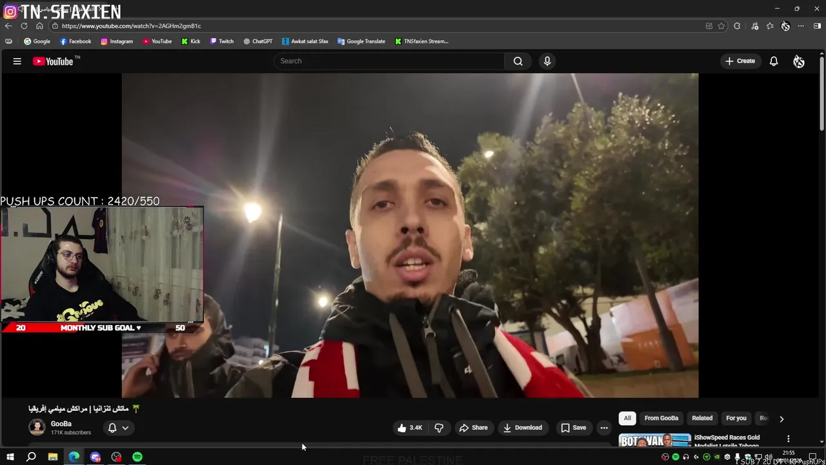Go back in the browser
This screenshot has height=465, width=826.
(8, 26)
